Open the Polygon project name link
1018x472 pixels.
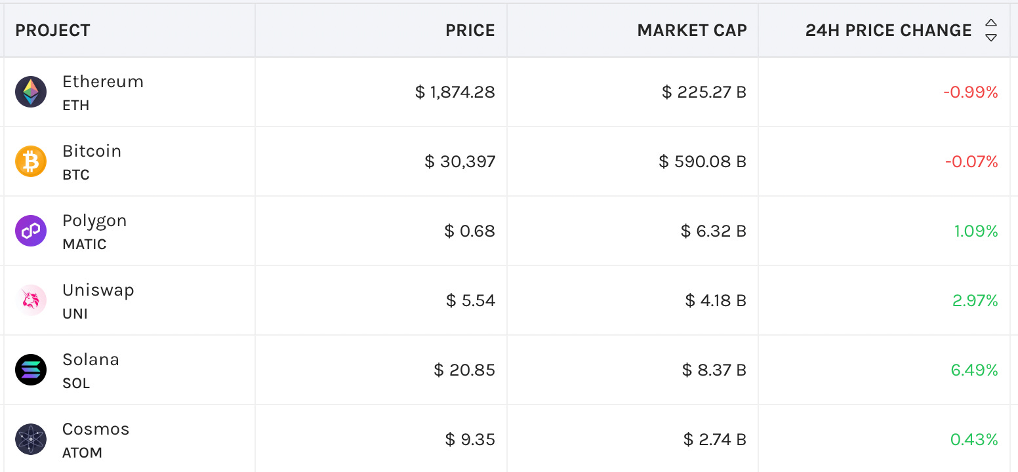pos(94,221)
